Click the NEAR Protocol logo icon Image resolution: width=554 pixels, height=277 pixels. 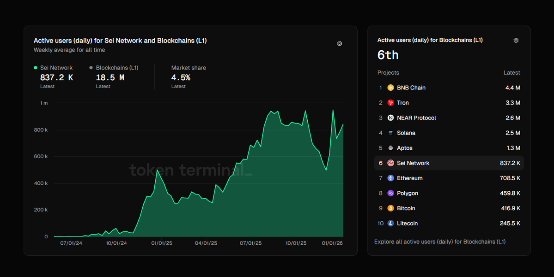pos(390,118)
